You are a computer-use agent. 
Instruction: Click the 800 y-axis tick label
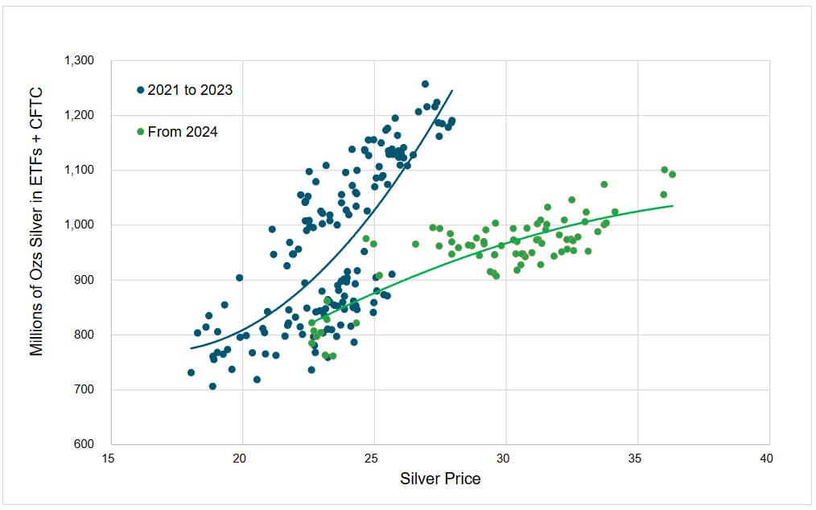point(84,335)
